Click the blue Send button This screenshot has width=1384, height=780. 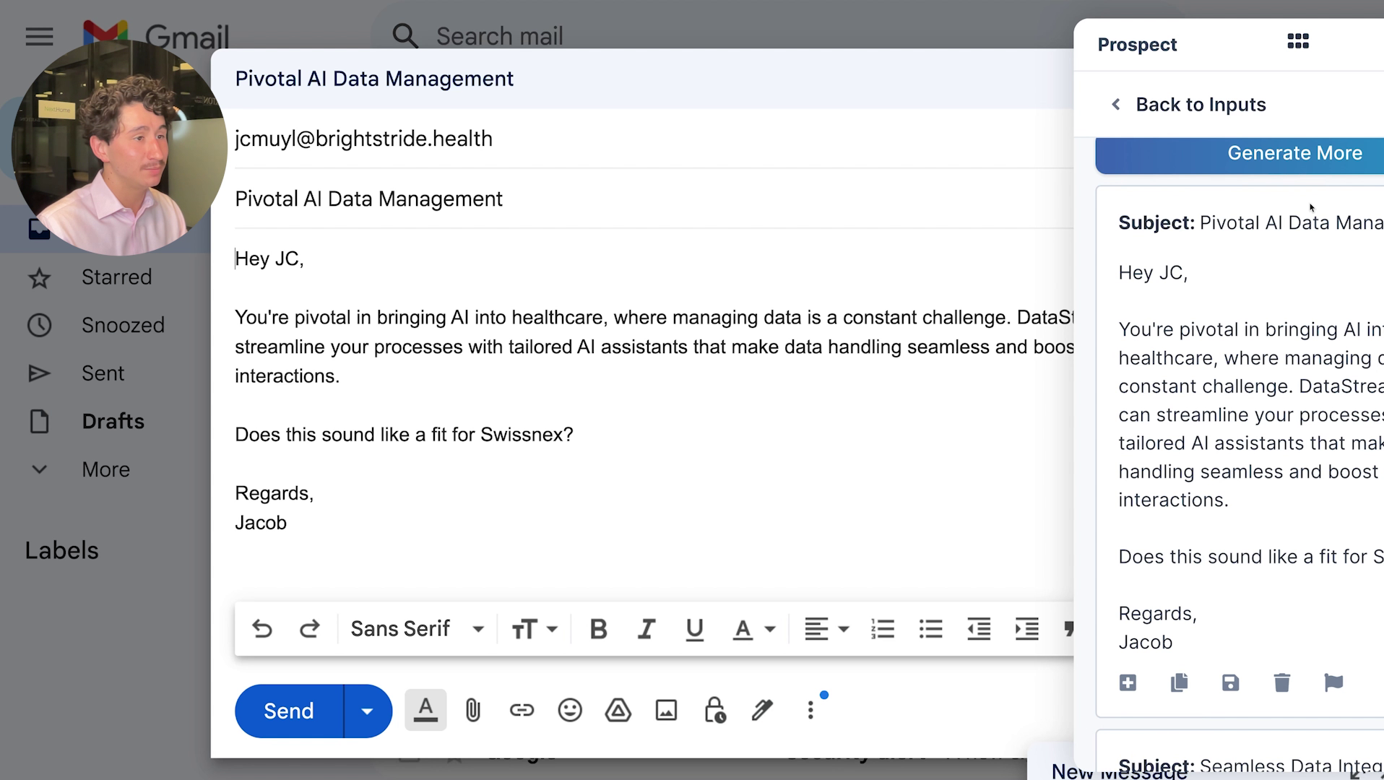289,711
